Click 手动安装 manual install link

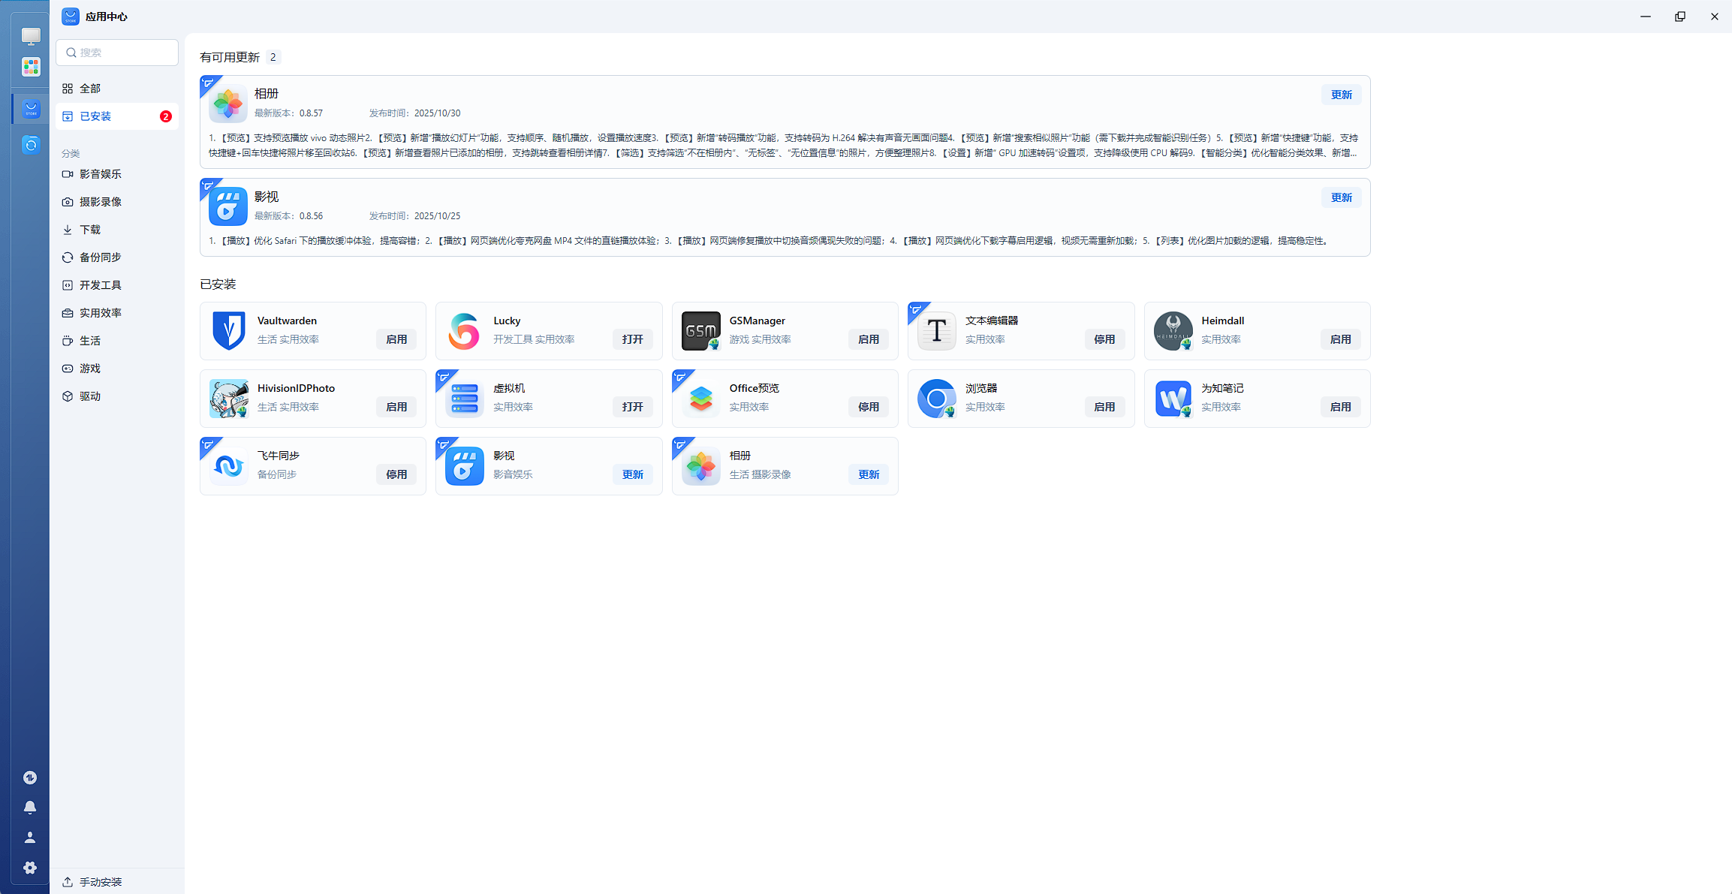100,882
